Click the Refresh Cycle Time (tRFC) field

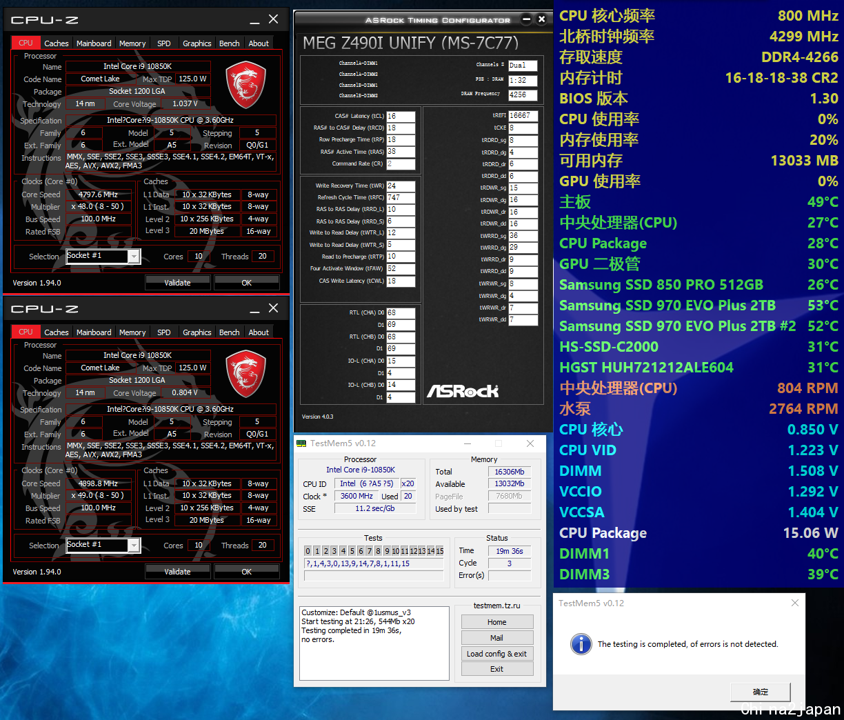point(401,197)
